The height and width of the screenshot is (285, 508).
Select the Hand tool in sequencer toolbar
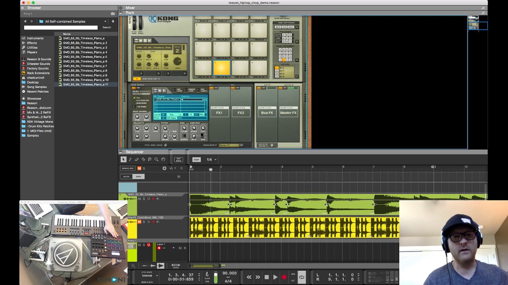tap(163, 160)
